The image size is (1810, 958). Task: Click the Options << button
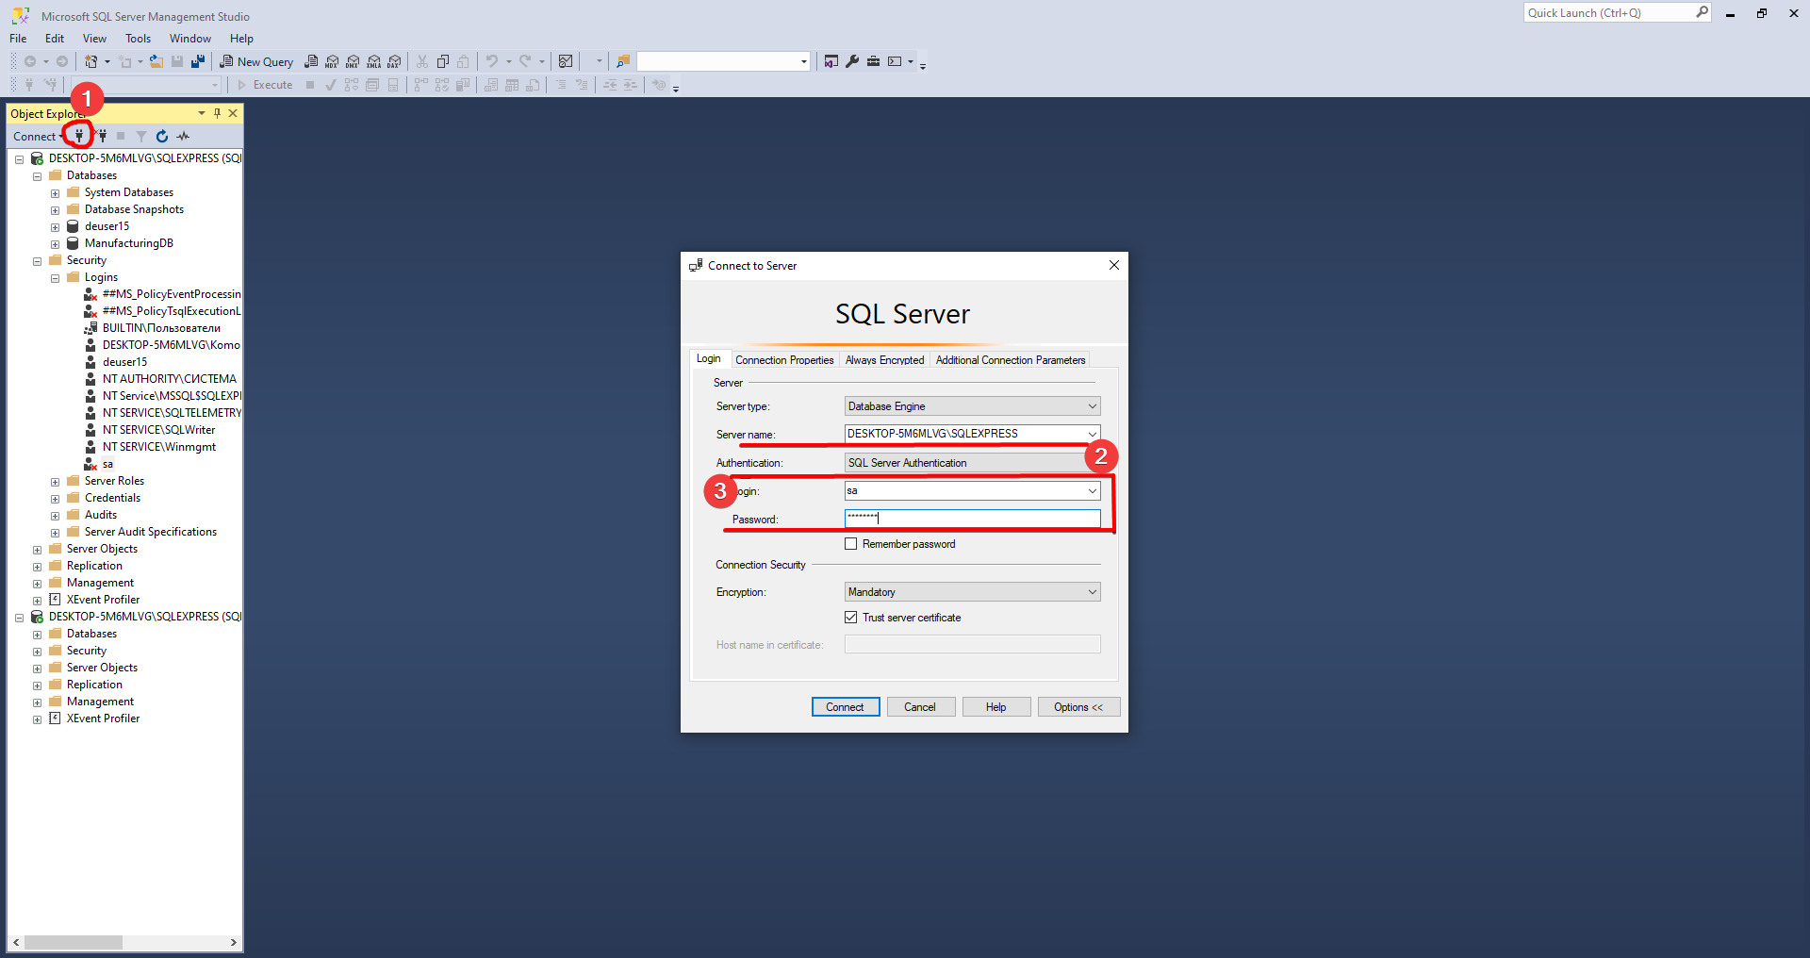[1078, 707]
